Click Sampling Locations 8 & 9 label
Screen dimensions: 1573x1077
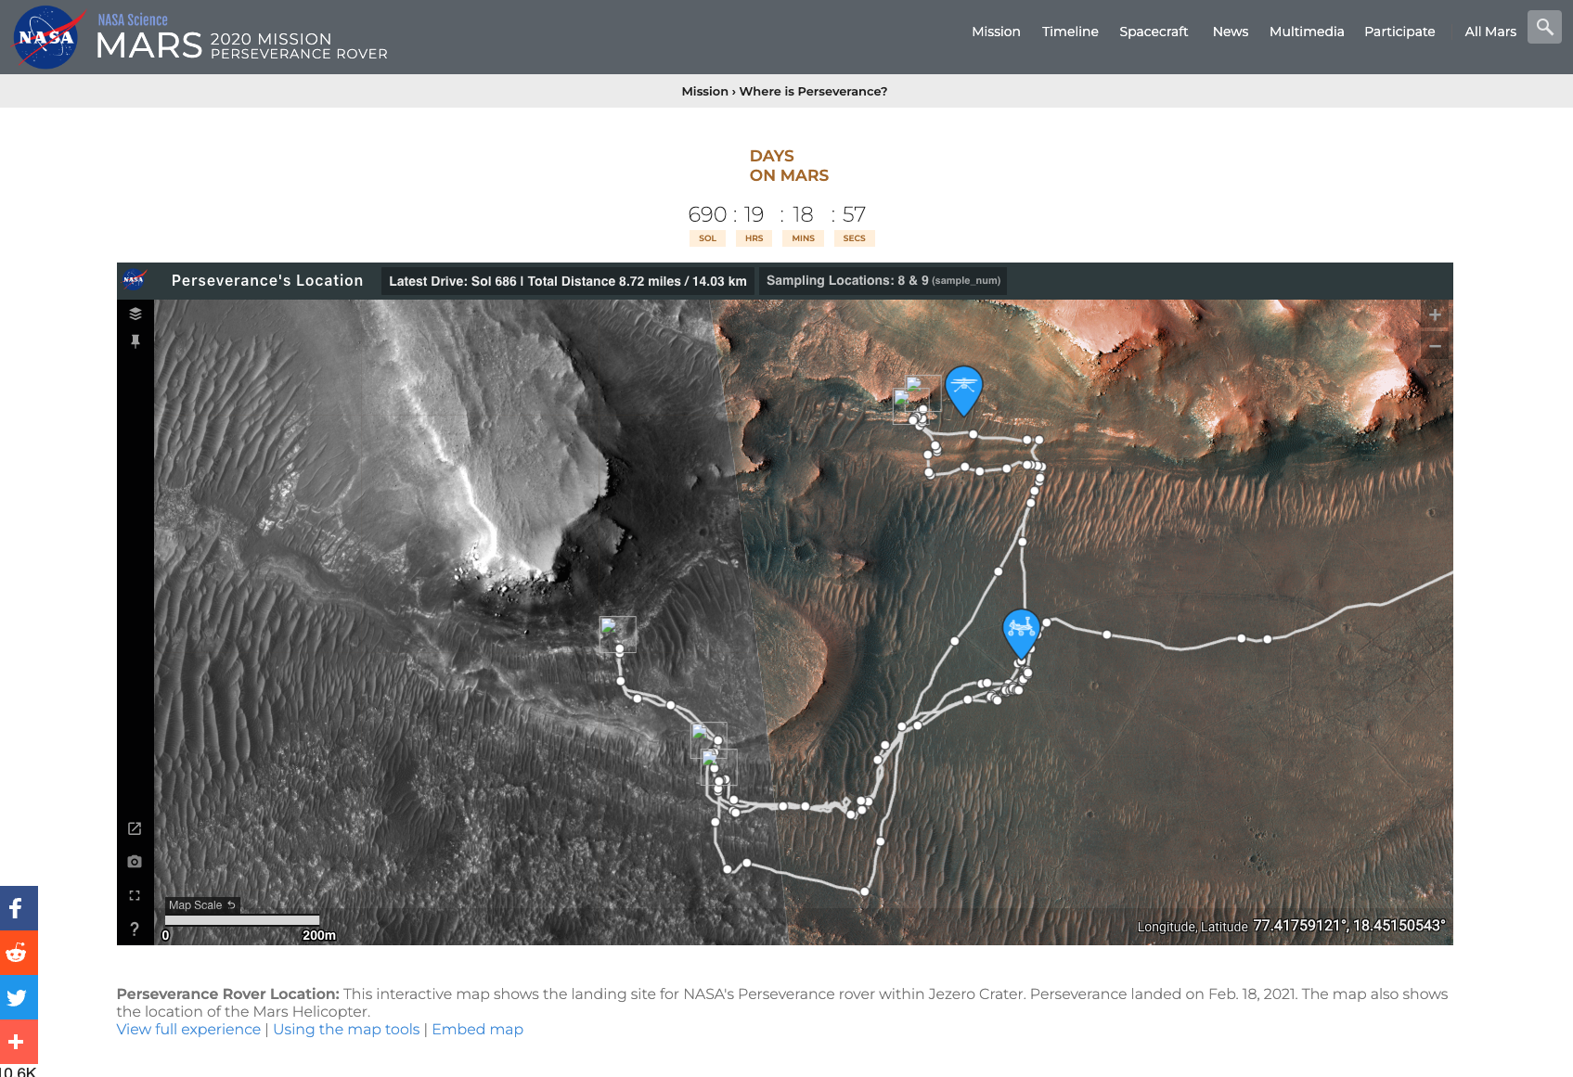pos(883,281)
